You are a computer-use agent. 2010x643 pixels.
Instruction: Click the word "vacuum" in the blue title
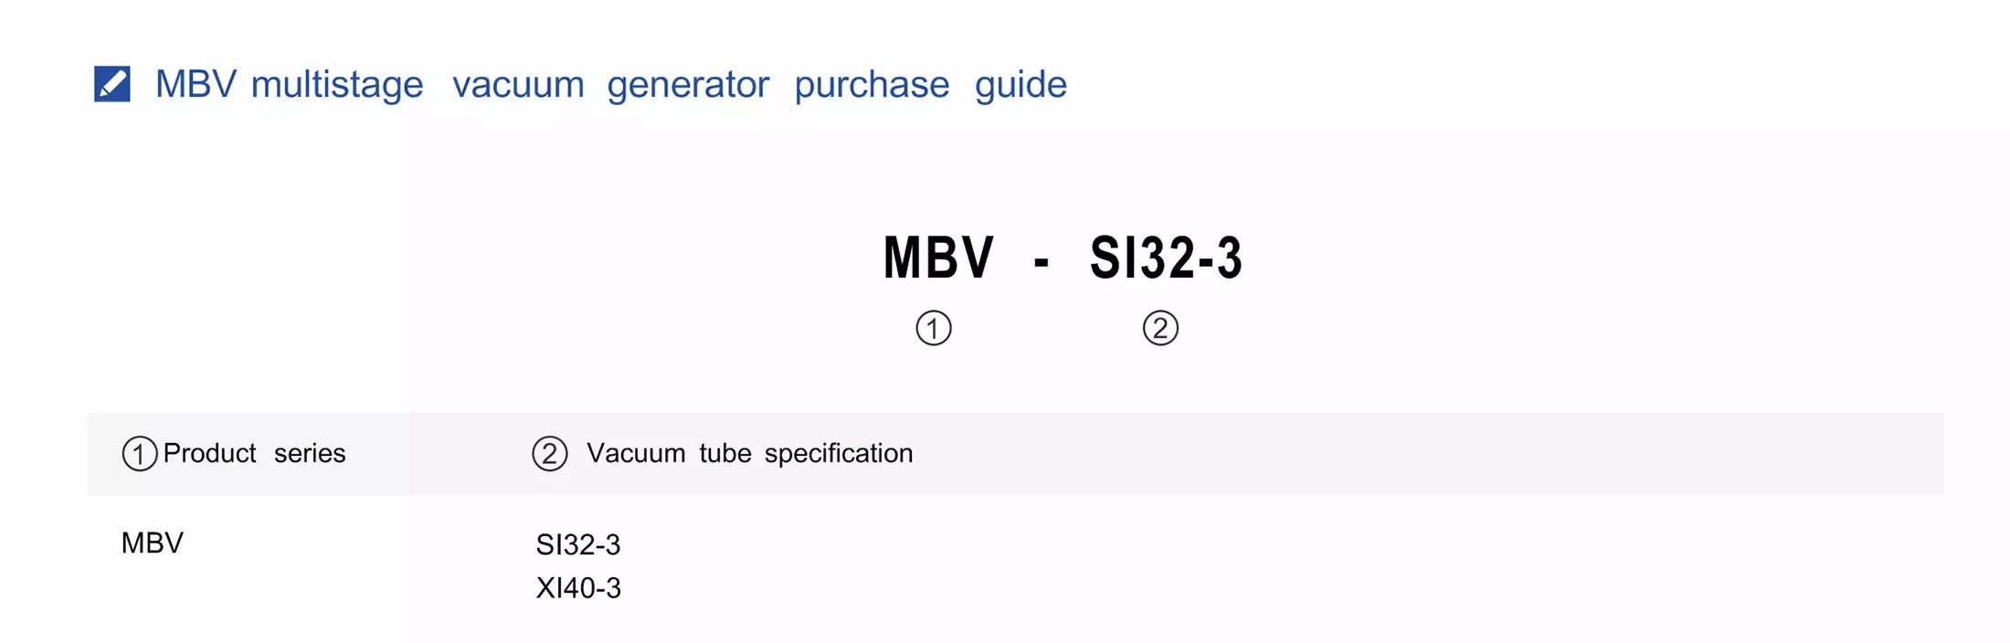[518, 85]
